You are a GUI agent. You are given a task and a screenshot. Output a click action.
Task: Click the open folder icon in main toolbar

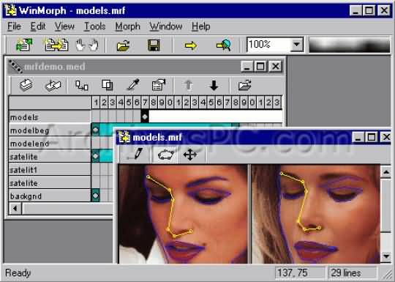pos(123,45)
